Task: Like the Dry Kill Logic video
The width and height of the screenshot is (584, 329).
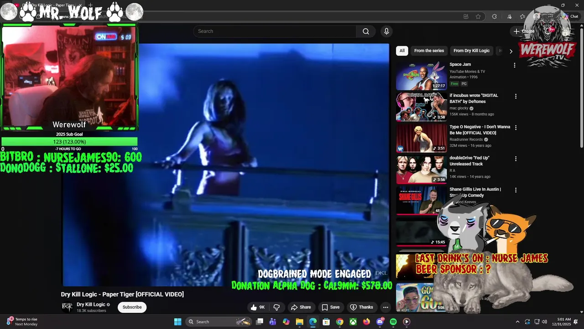Action: [257, 307]
